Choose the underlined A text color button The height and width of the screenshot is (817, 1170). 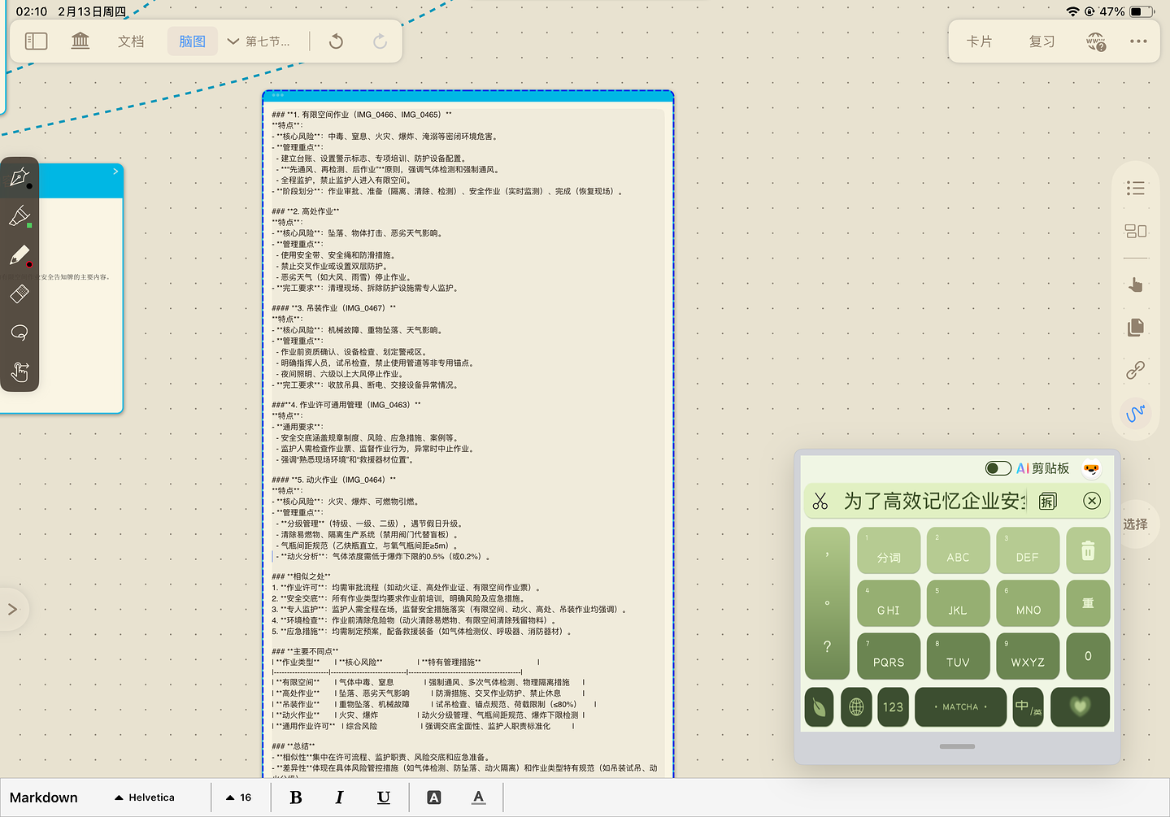[479, 797]
